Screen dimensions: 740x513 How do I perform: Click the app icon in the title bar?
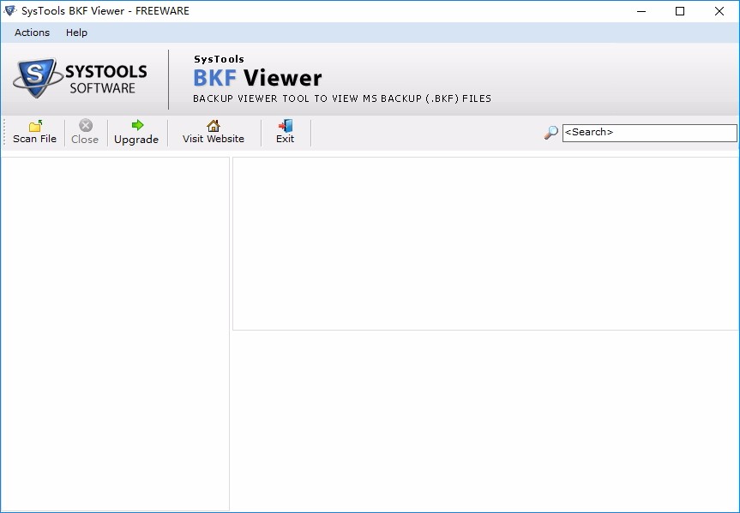point(9,11)
